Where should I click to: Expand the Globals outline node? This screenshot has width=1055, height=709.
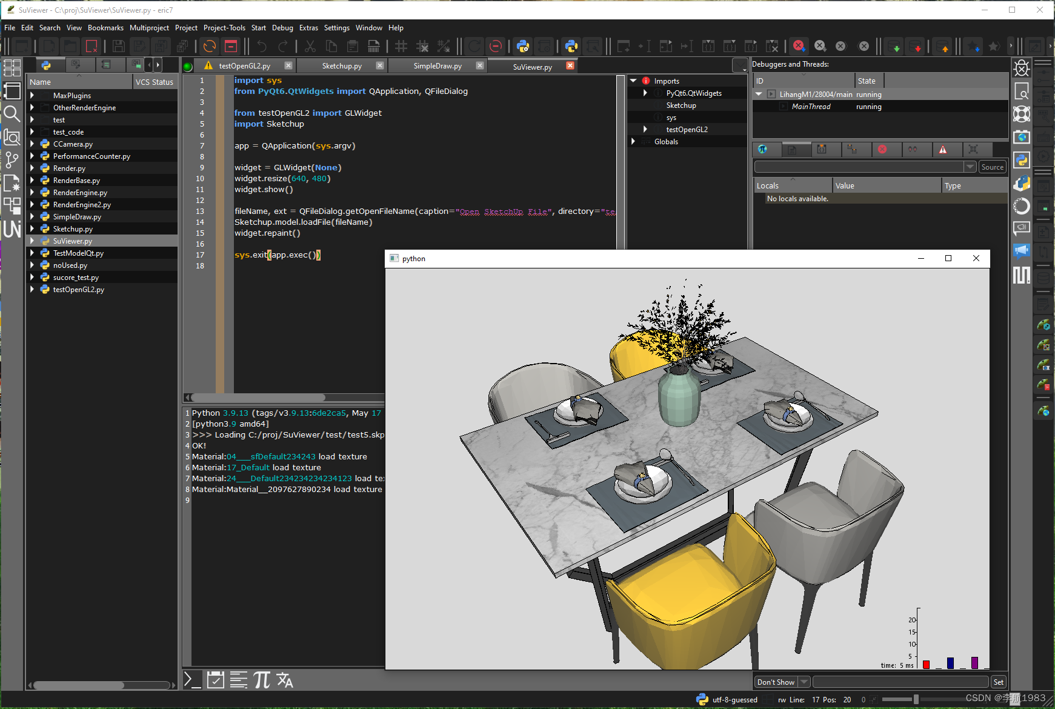(x=633, y=141)
